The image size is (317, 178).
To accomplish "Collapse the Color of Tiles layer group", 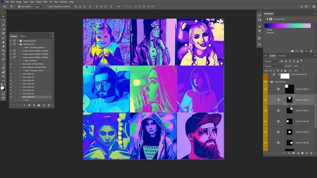I will pyautogui.click(x=269, y=82).
